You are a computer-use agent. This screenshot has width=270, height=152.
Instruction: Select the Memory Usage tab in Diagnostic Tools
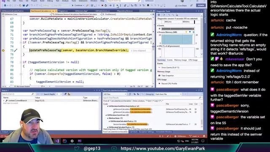pos(180,60)
